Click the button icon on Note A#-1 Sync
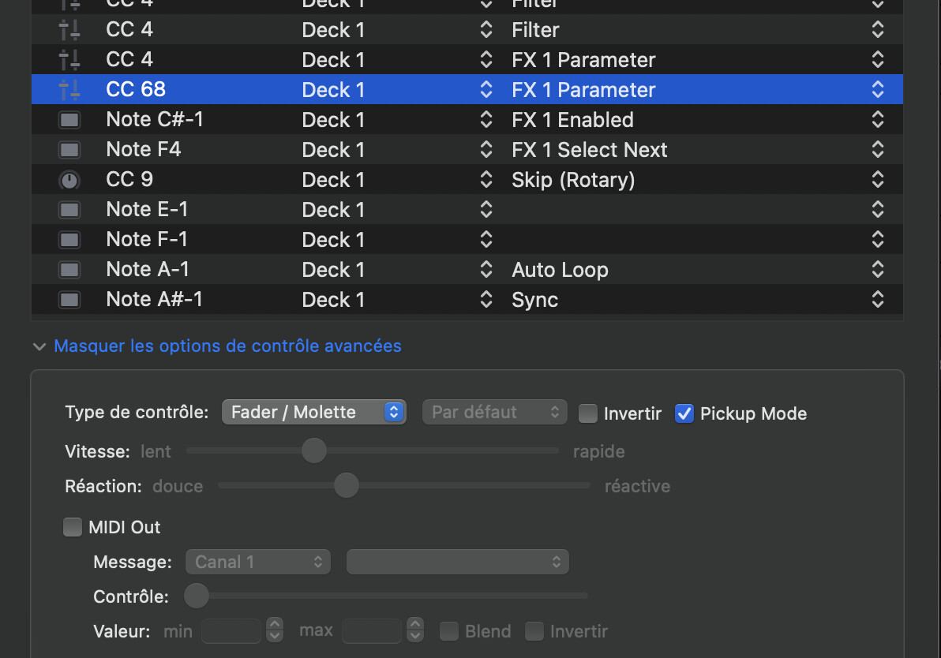Image resolution: width=941 pixels, height=658 pixels. (x=69, y=299)
